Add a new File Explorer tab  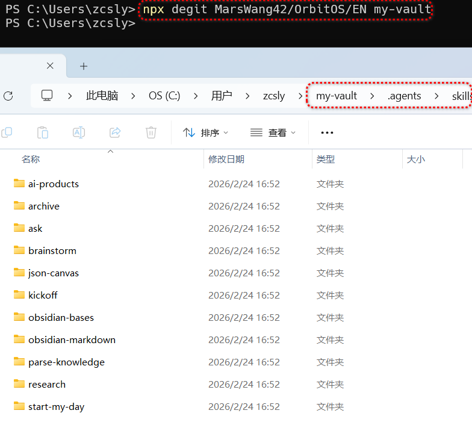(x=84, y=66)
